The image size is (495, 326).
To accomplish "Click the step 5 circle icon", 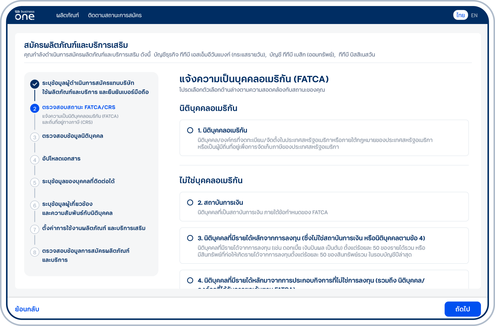I will [x=35, y=182].
